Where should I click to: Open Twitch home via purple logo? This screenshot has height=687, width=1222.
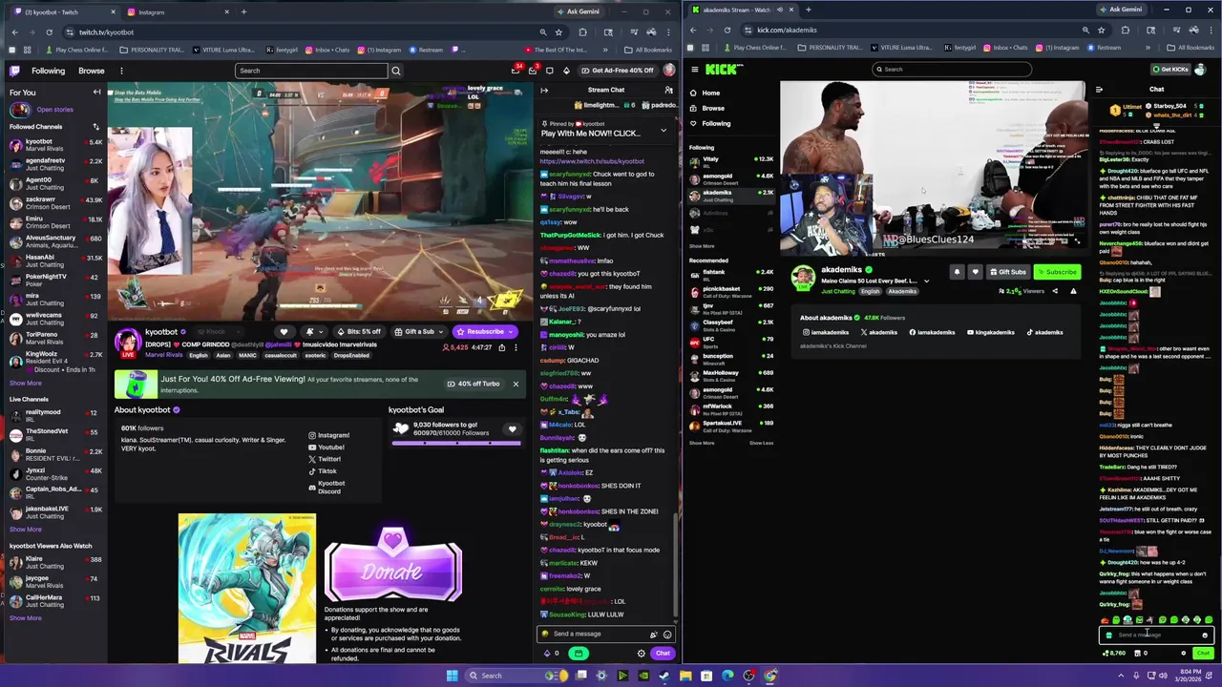tap(14, 71)
